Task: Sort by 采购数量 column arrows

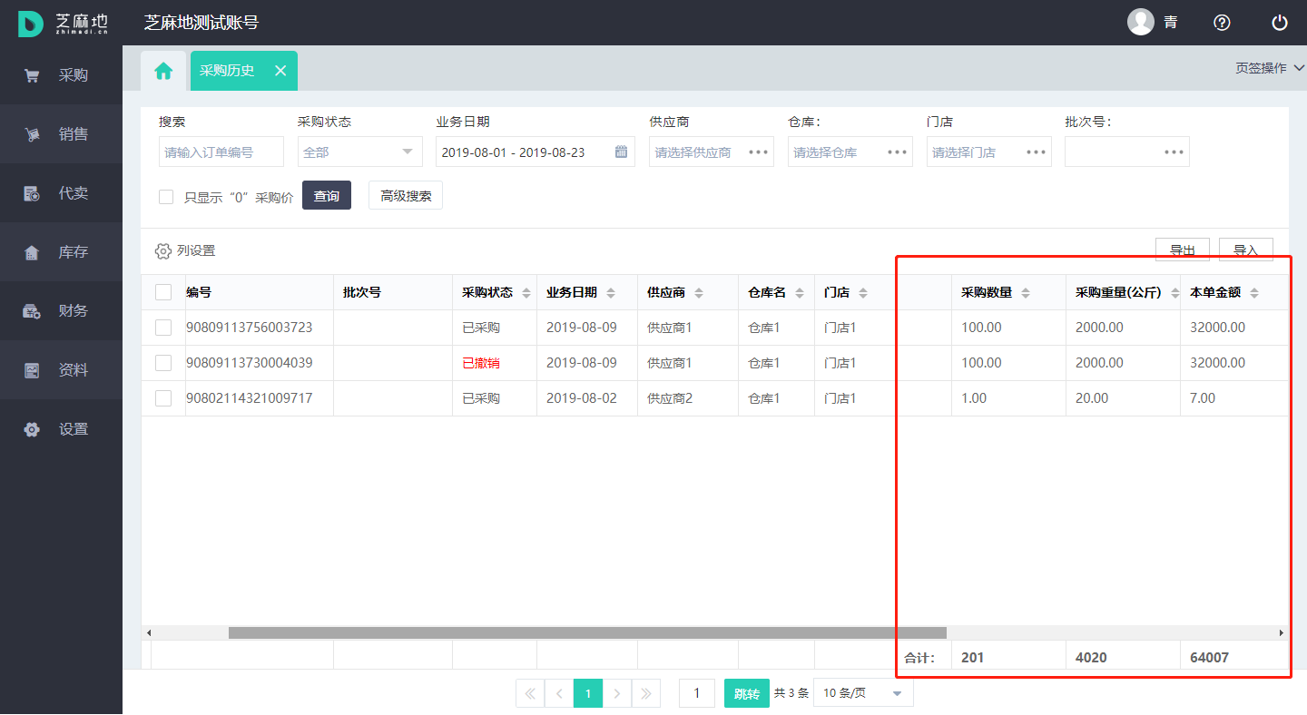Action: 1026,293
